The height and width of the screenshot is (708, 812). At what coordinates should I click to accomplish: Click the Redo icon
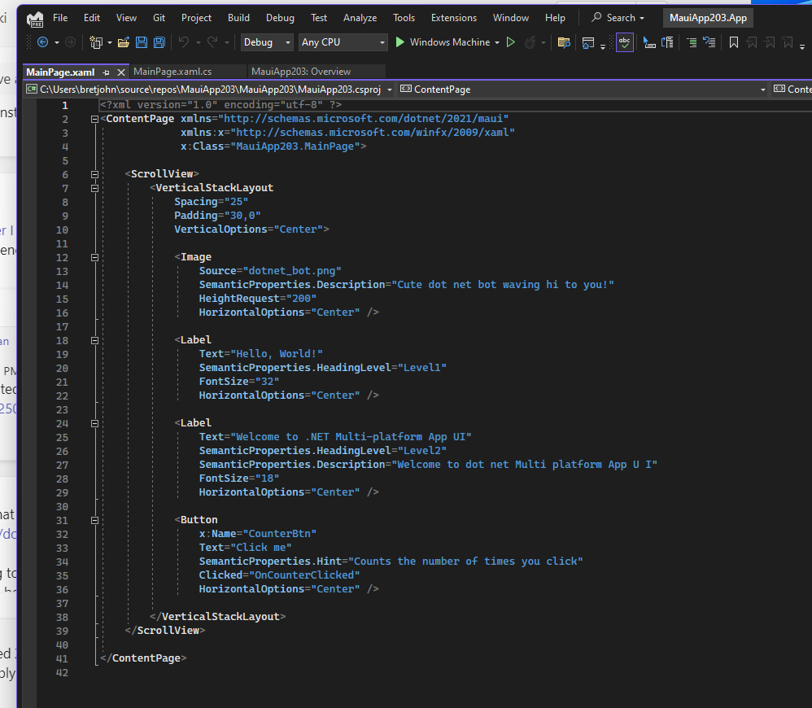pyautogui.click(x=212, y=42)
